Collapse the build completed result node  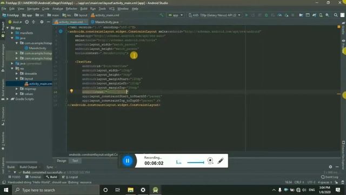15,172
